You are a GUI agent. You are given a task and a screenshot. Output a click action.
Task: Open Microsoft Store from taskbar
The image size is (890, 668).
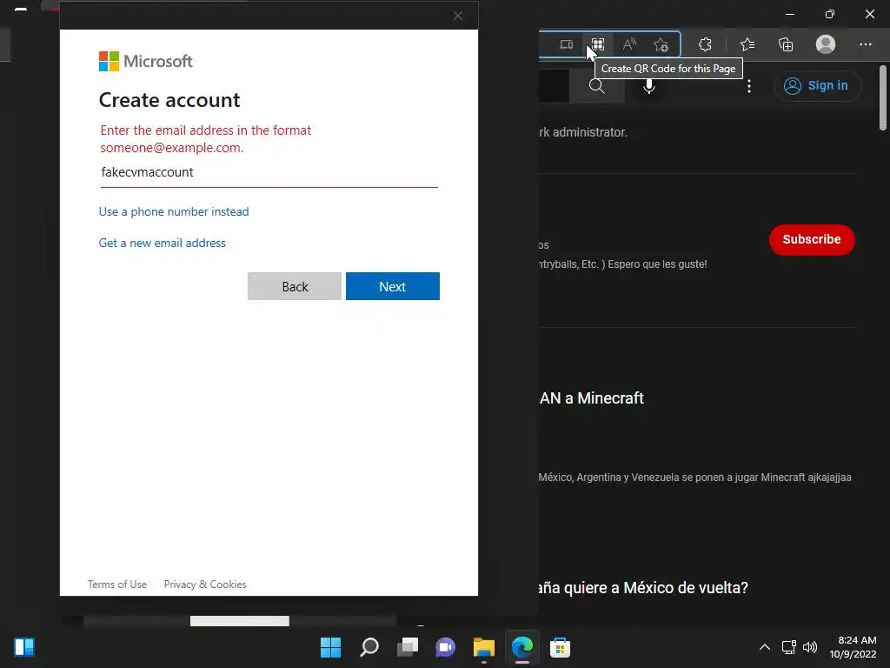(561, 647)
